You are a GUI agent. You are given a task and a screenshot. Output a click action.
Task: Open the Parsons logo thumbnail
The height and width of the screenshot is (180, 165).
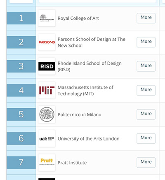point(47,42)
